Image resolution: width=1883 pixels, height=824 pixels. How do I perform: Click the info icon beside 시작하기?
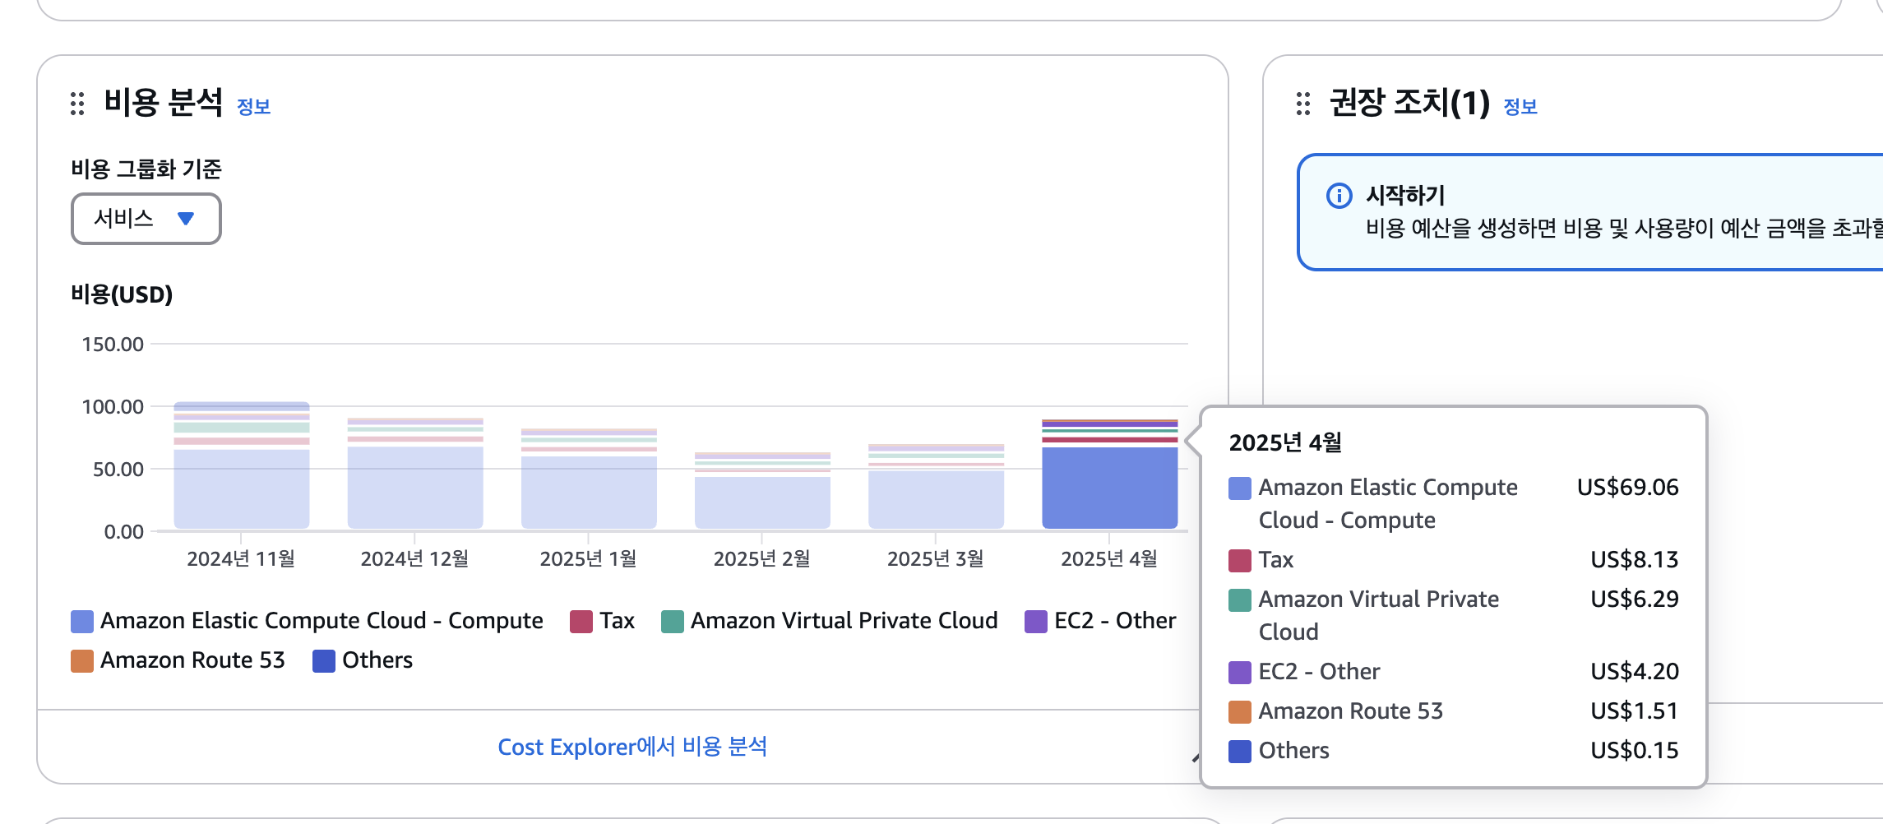pos(1339,196)
